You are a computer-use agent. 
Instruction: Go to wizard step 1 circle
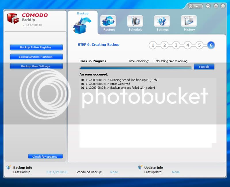pos(153,45)
